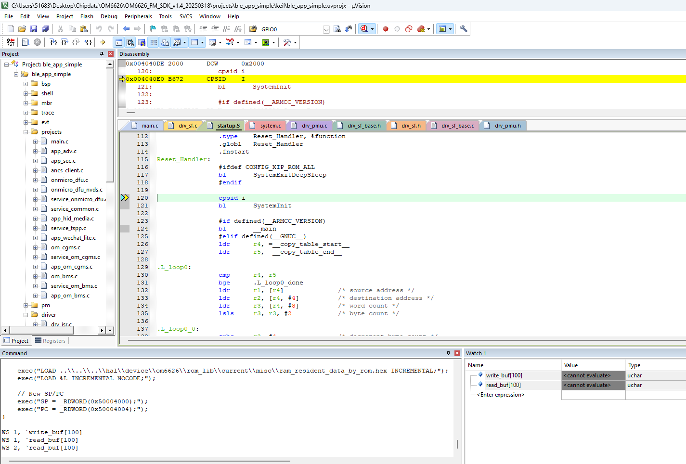Toggle the Disassembly Window toolbar button
Image resolution: width=686 pixels, height=464 pixels.
pos(130,42)
